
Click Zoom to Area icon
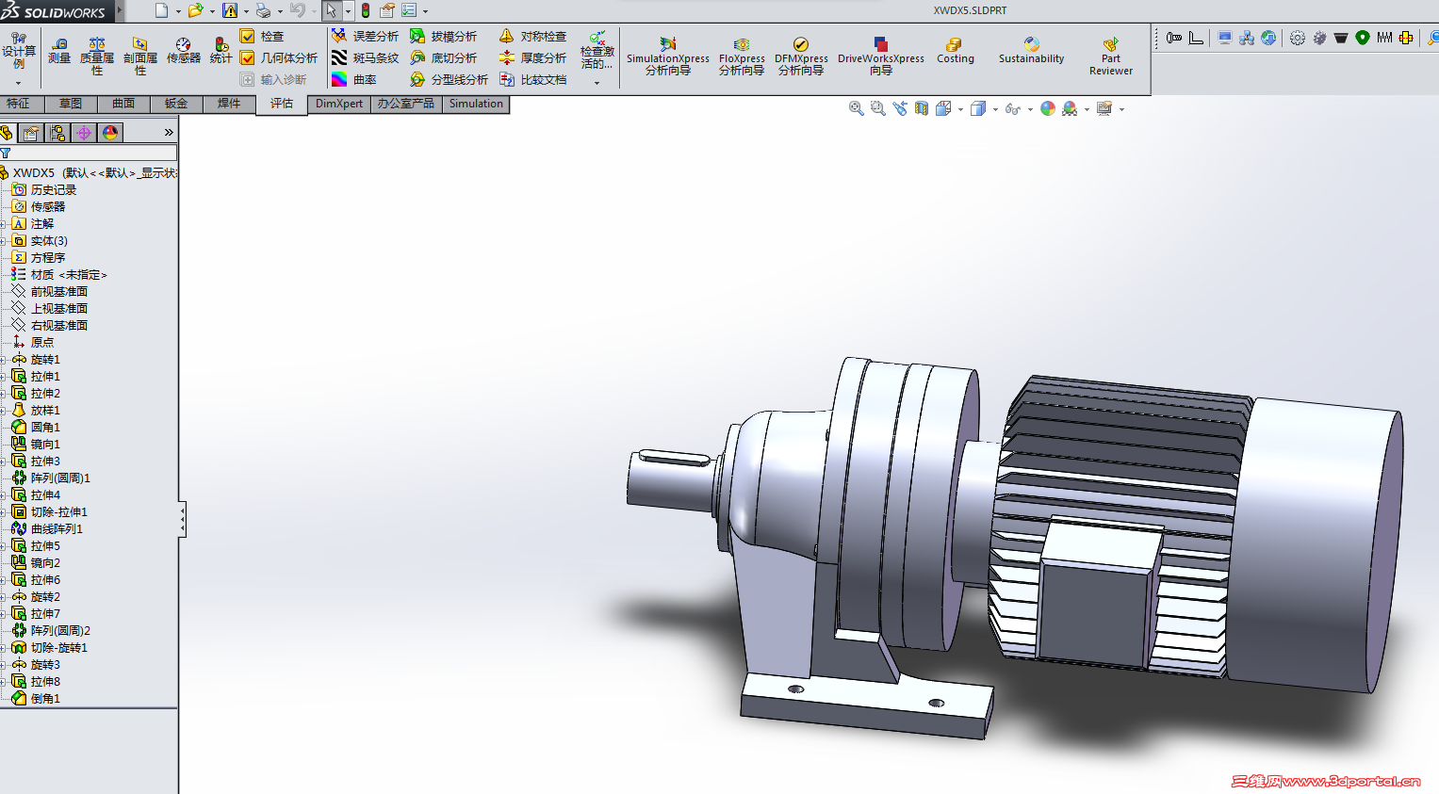point(877,108)
